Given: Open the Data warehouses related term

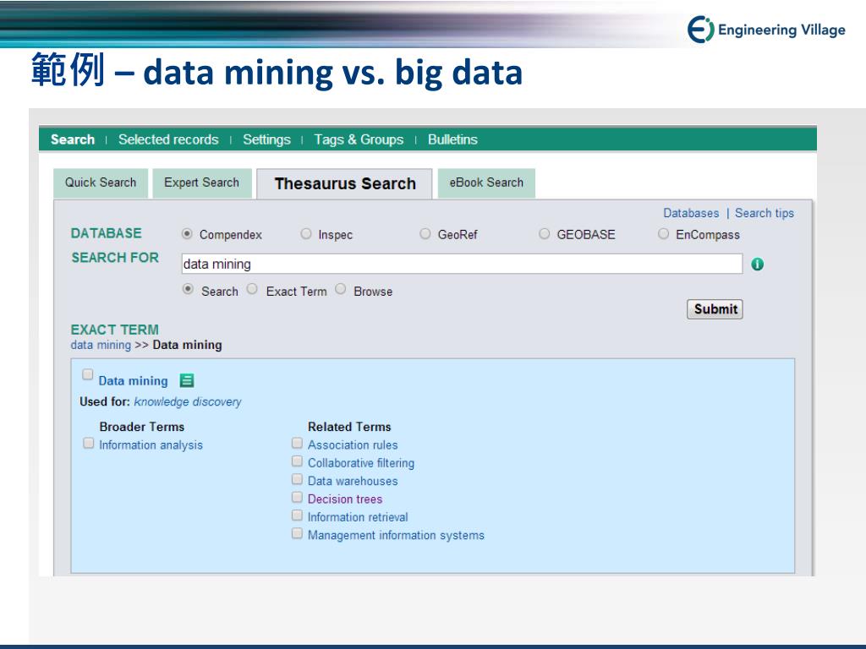Looking at the screenshot, I should click(353, 481).
